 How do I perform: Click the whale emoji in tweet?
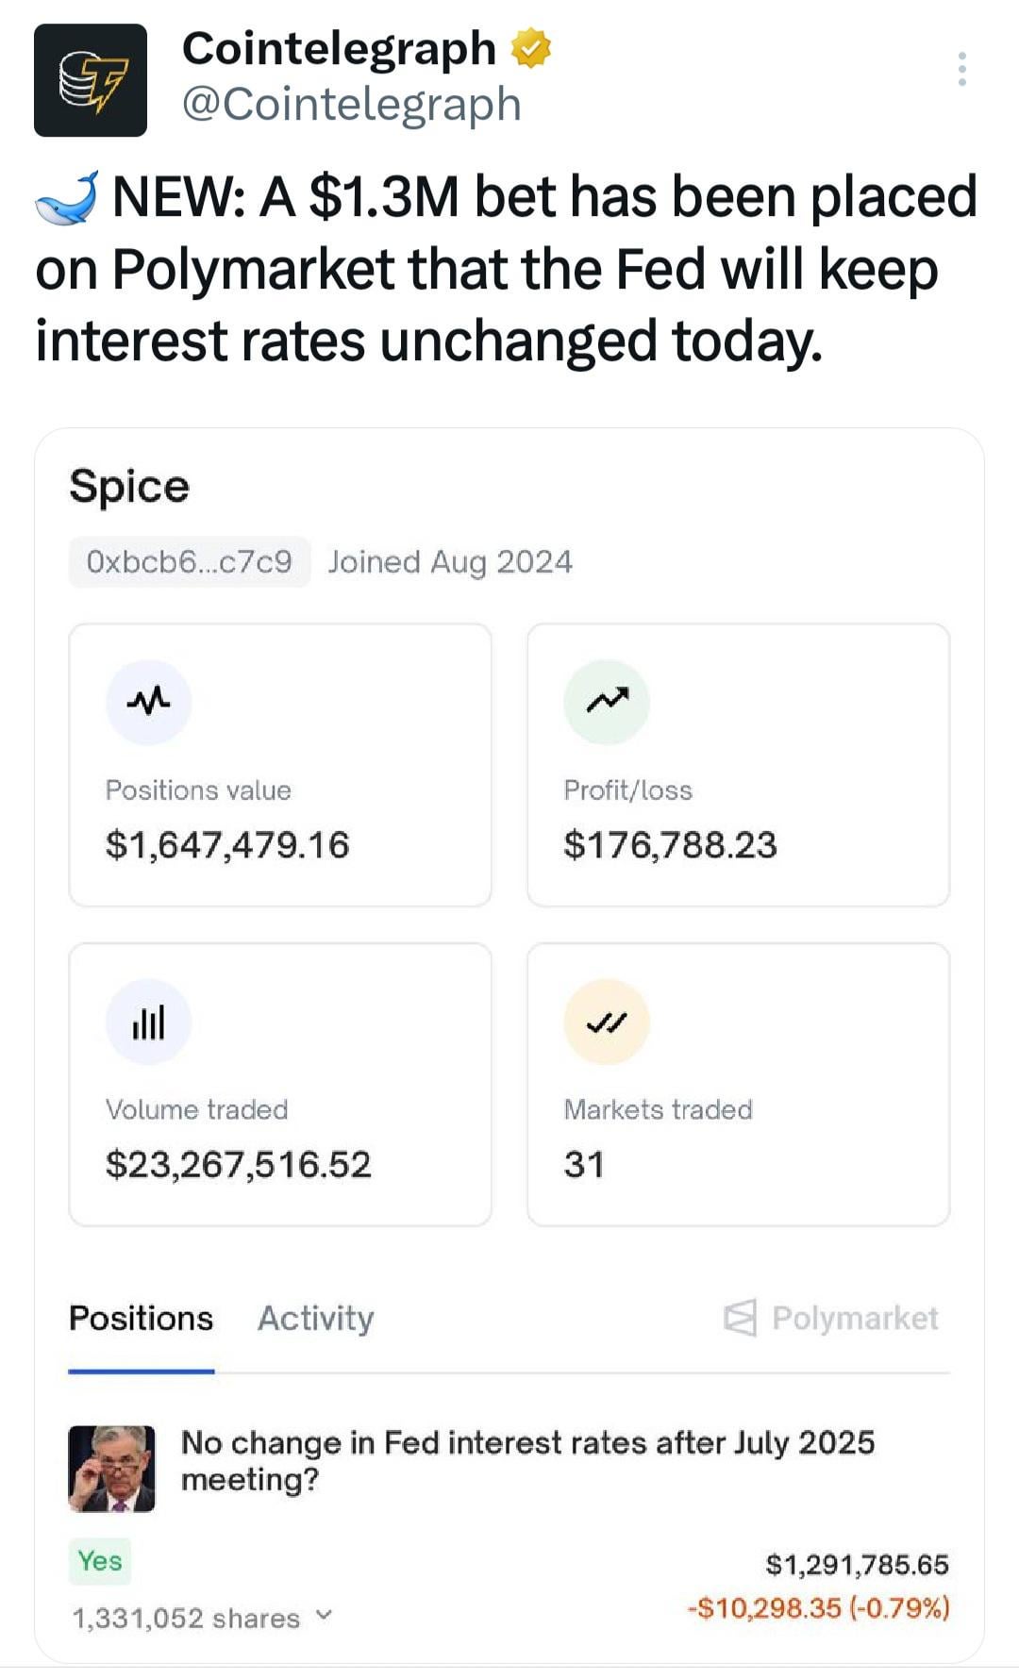[x=67, y=197]
